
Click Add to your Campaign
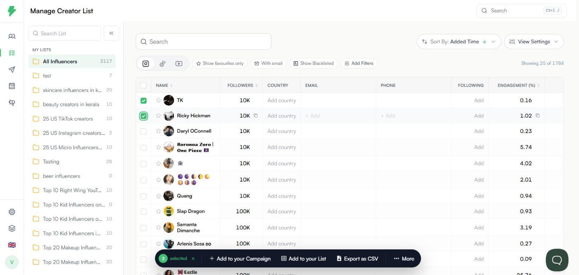point(240,258)
